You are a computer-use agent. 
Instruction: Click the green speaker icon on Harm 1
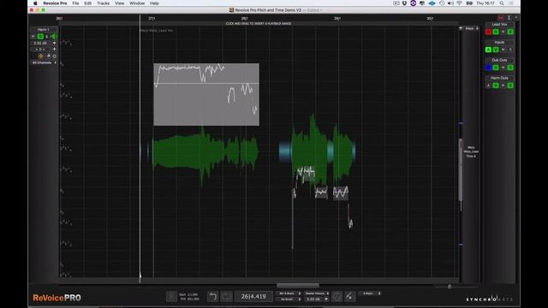(x=54, y=36)
